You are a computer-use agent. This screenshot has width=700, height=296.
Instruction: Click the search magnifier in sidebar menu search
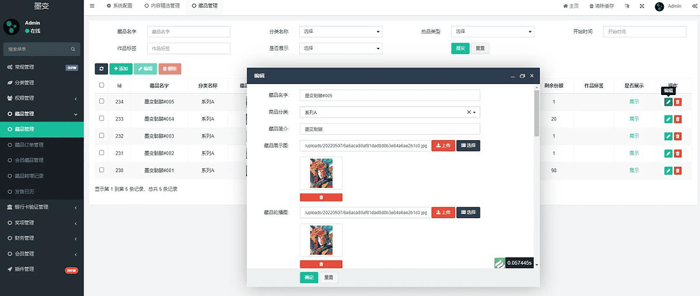click(73, 49)
